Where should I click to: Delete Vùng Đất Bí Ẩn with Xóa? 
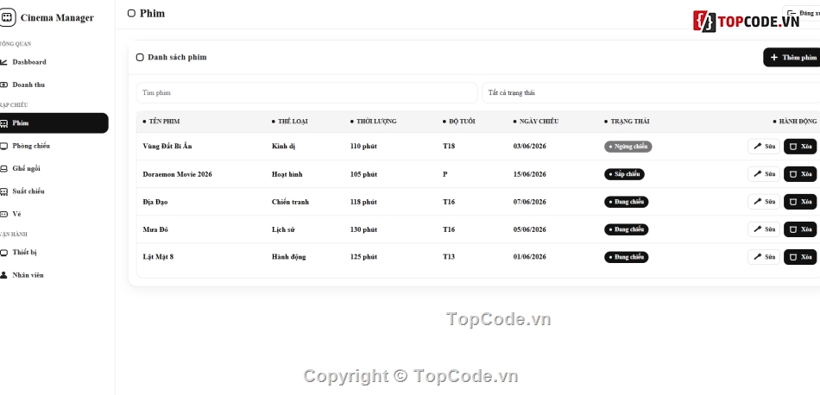tap(800, 147)
